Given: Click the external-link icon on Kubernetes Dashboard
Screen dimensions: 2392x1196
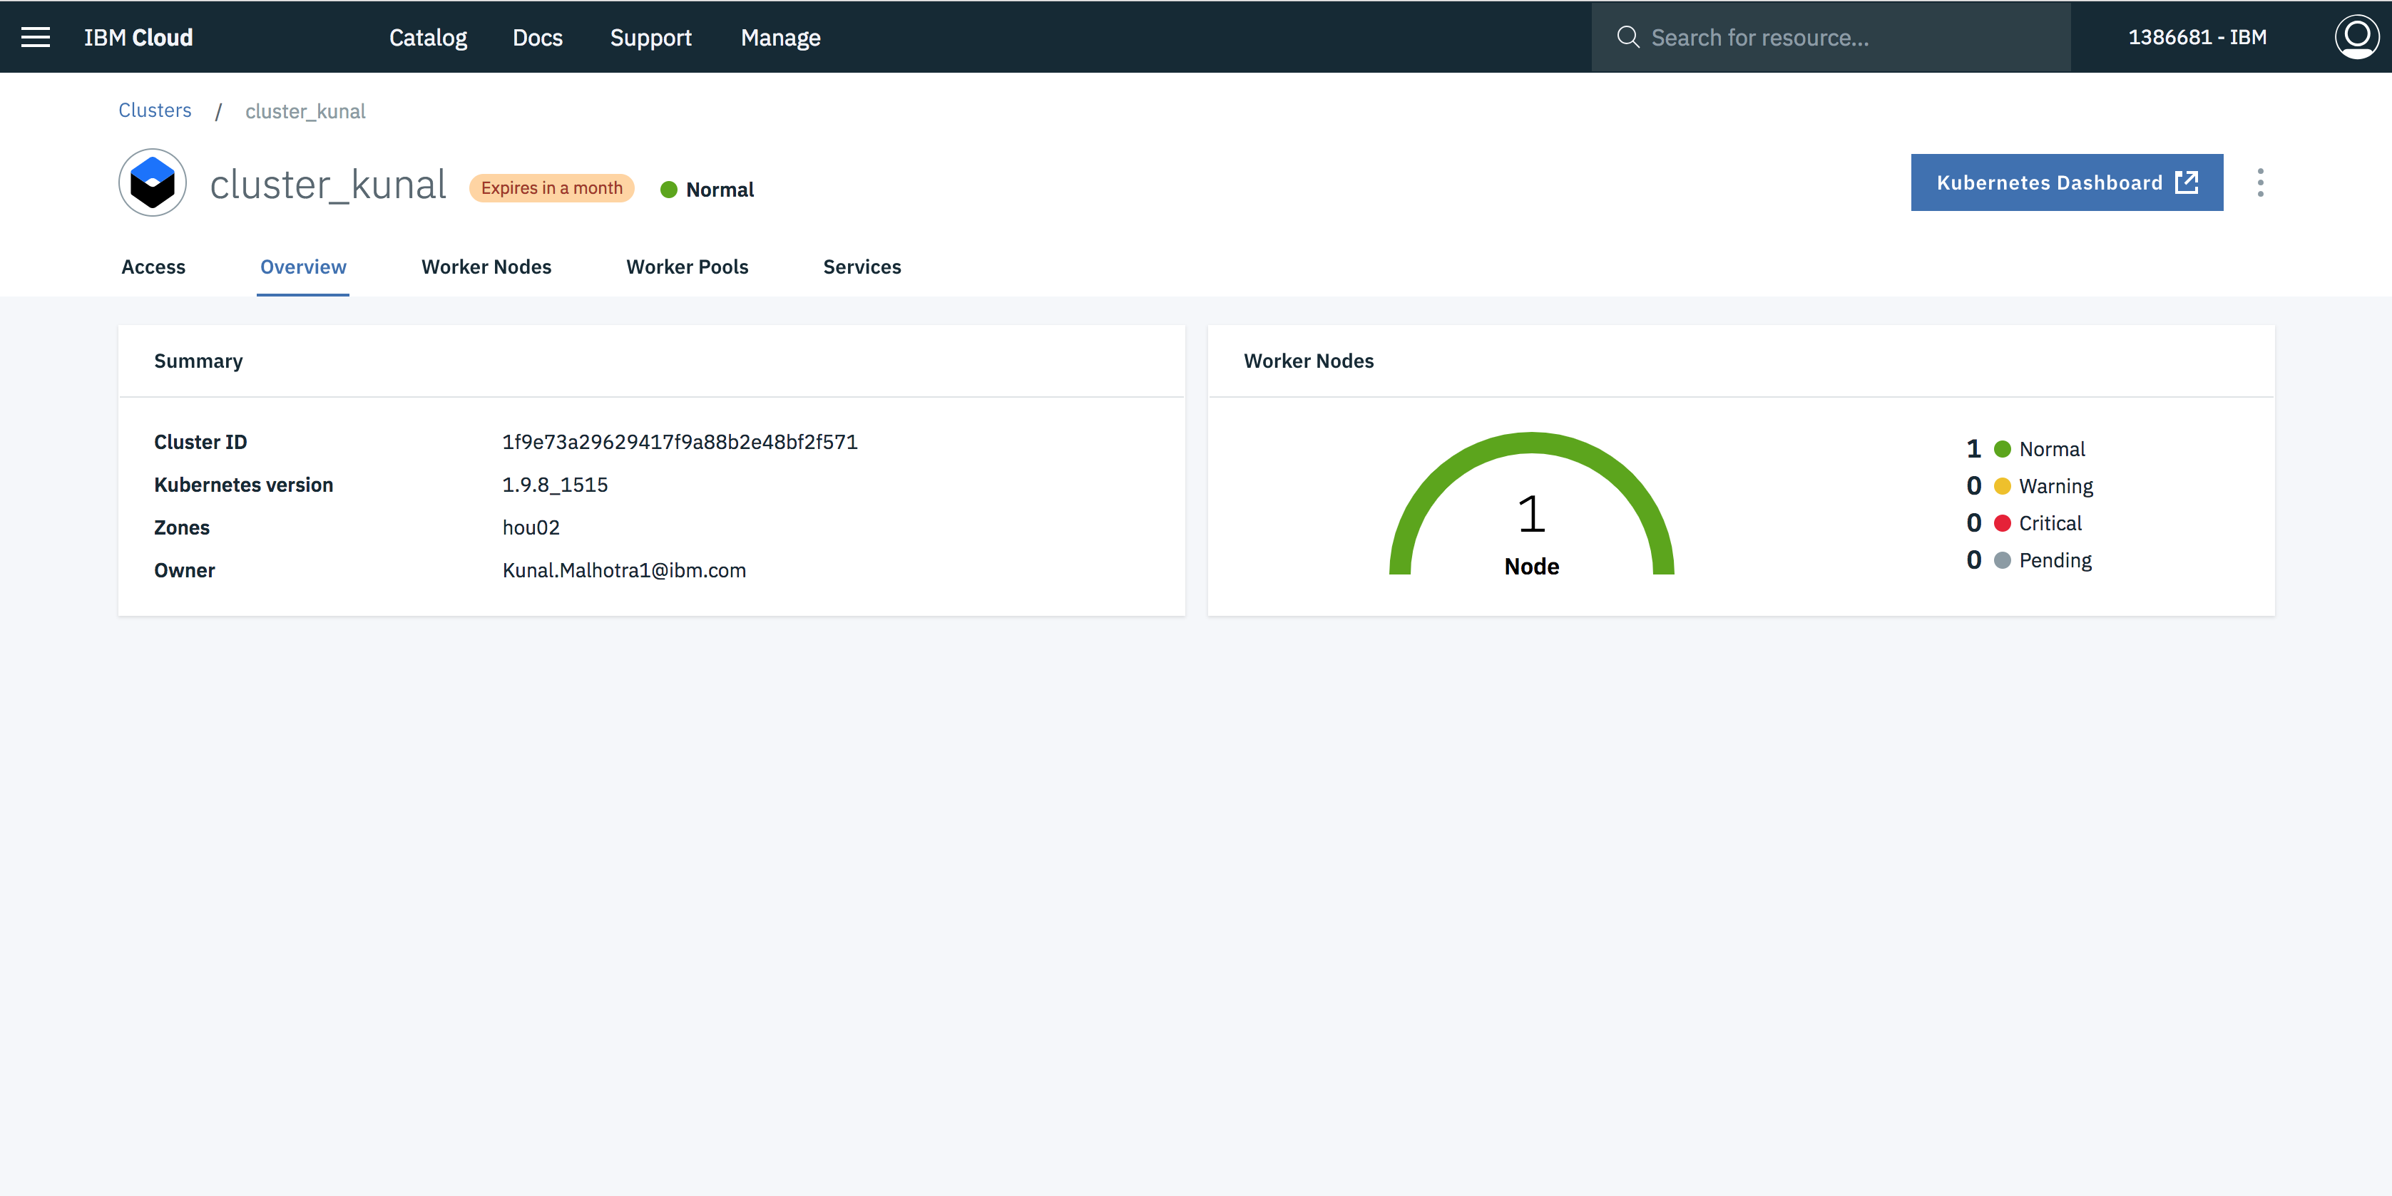Looking at the screenshot, I should pyautogui.click(x=2187, y=182).
